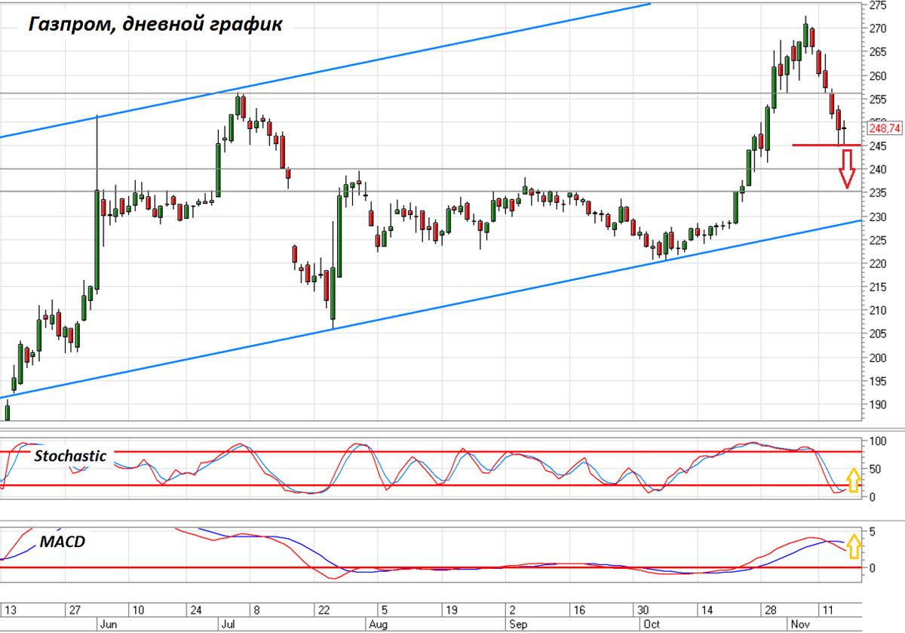Click the chart title "Газпром, дневной график"
905x633 pixels.
point(155,24)
